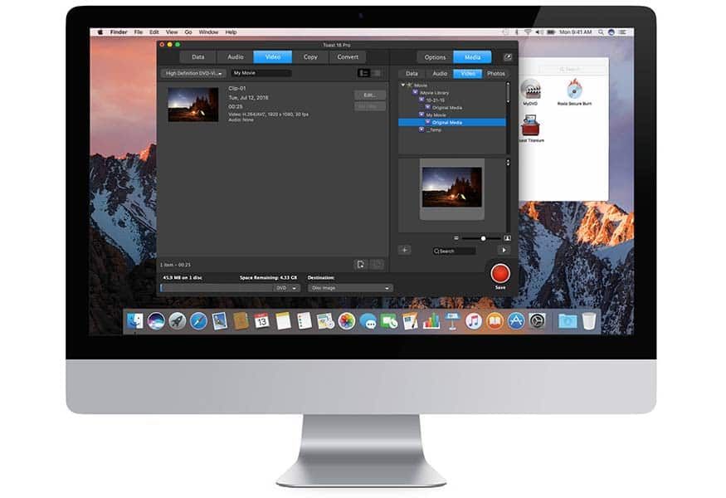The image size is (726, 498).
Task: Switch to the Media panel tab
Action: click(x=472, y=57)
